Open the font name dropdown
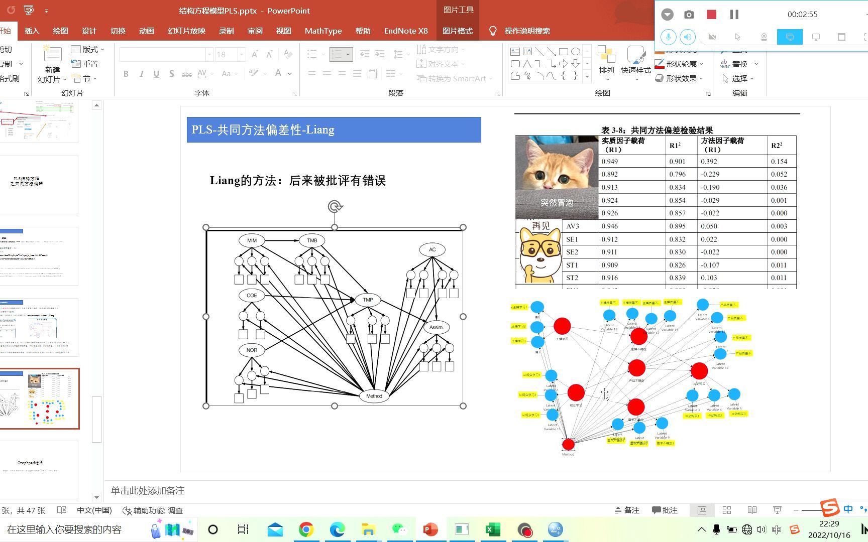The width and height of the screenshot is (868, 542). coord(209,54)
